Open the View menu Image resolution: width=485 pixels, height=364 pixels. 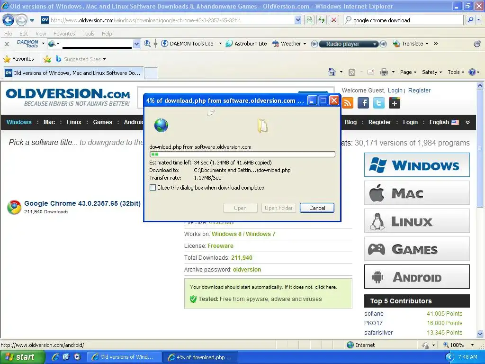41,34
